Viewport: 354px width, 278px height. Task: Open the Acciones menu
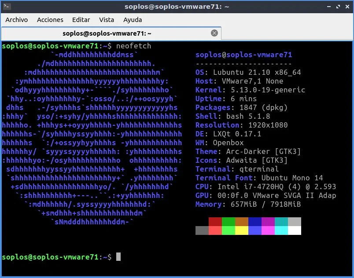click(50, 20)
